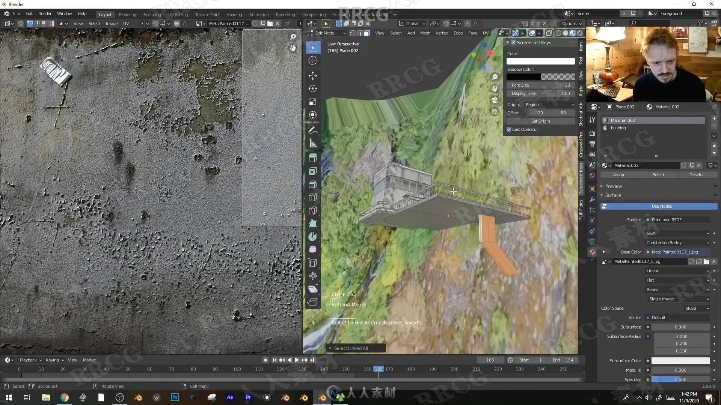
Task: Select the 3D Cursor tool
Action: pos(312,60)
